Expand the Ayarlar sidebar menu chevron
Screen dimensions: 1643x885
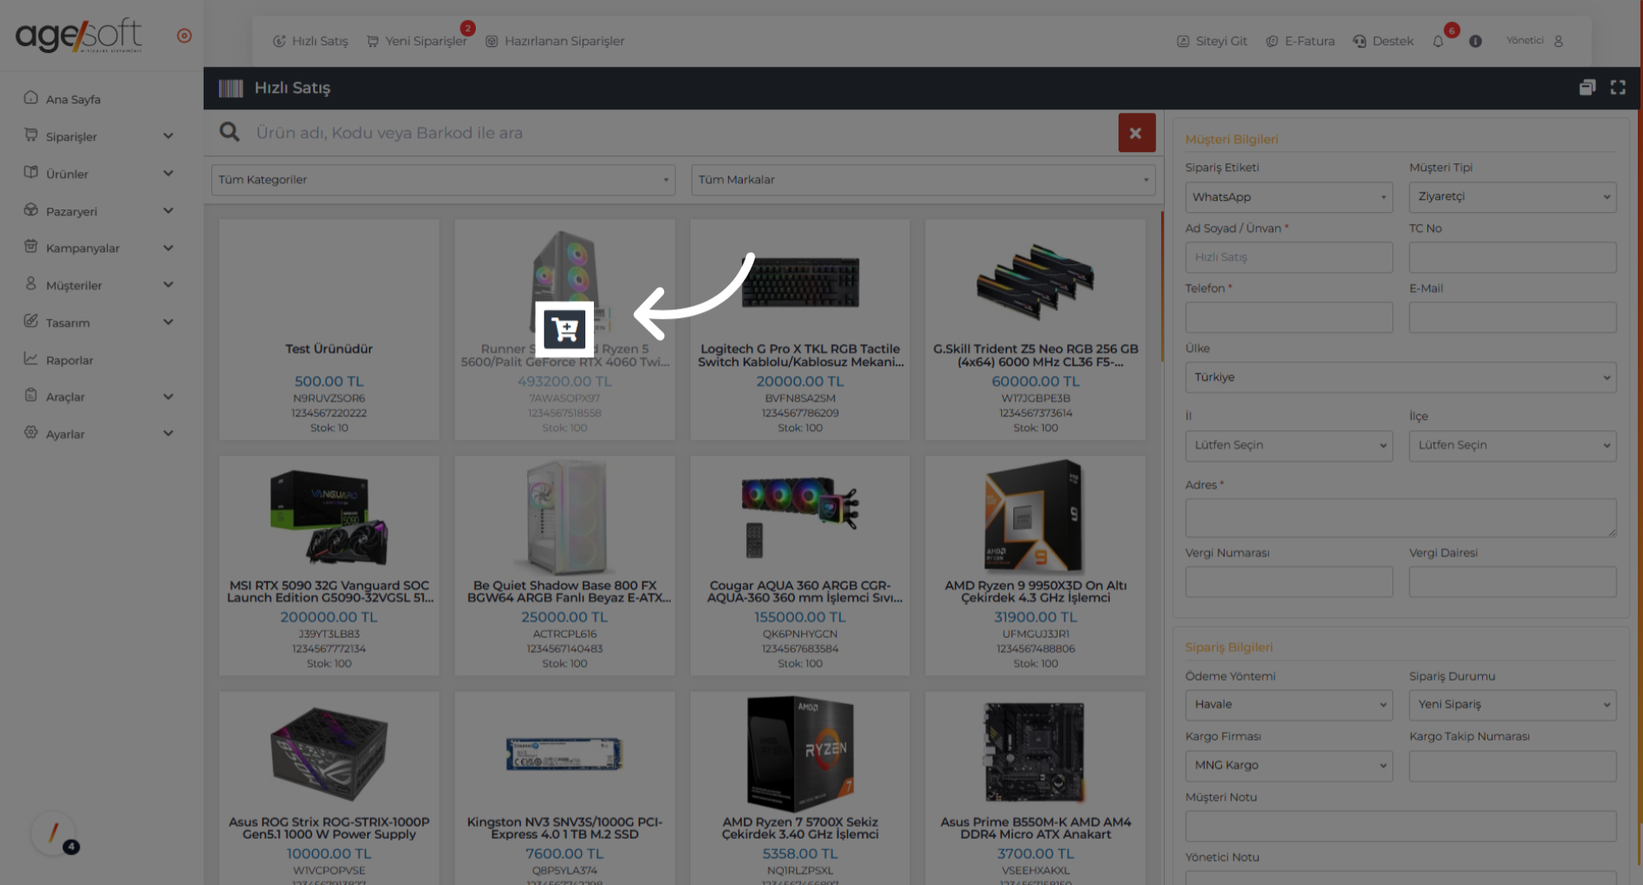[169, 434]
